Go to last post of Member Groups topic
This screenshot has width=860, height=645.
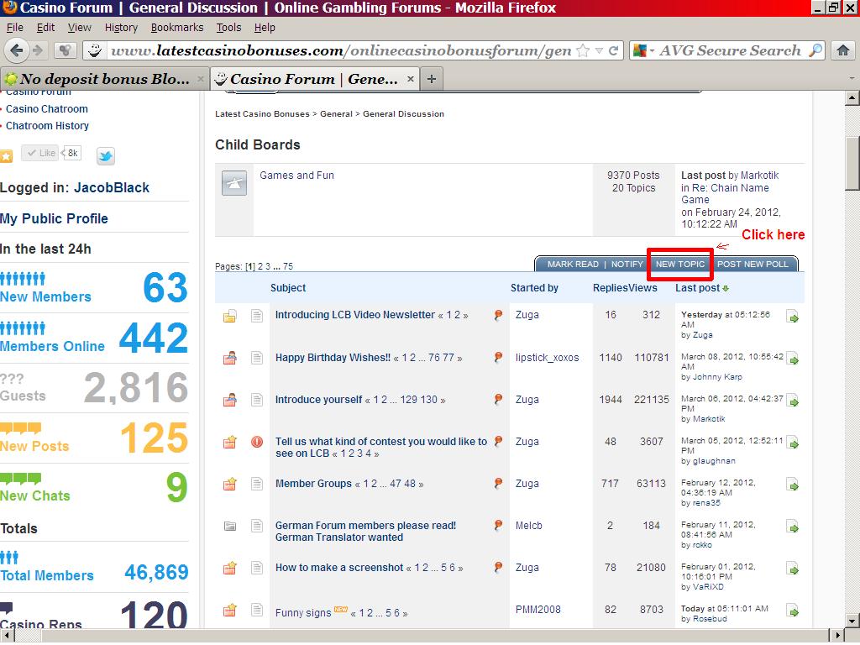(793, 485)
